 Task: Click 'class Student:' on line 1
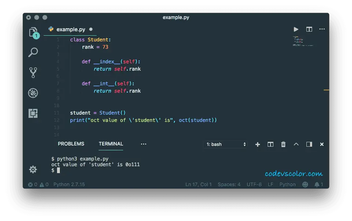pos(91,40)
